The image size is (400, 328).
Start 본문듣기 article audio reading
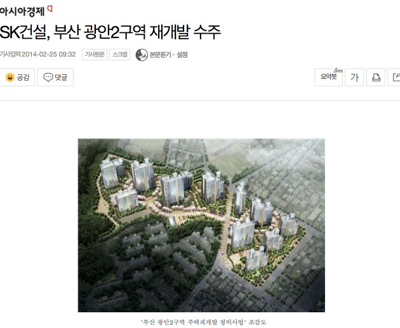pos(160,55)
